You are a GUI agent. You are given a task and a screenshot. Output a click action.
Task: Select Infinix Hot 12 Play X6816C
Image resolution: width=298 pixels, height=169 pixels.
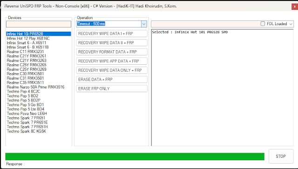[28, 38]
